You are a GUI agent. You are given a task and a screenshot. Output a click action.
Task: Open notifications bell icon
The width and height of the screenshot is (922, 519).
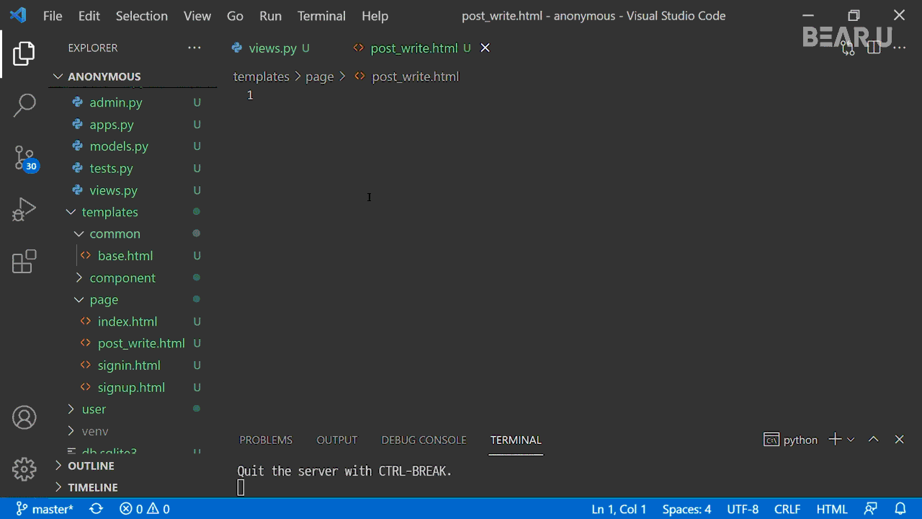pos(900,509)
